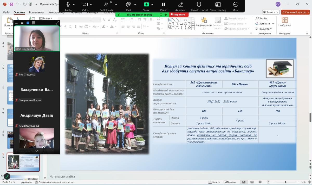Expand the Audio options arrow in Zoom
The height and width of the screenshot is (185, 312).
pyautogui.click(x=74, y=5)
